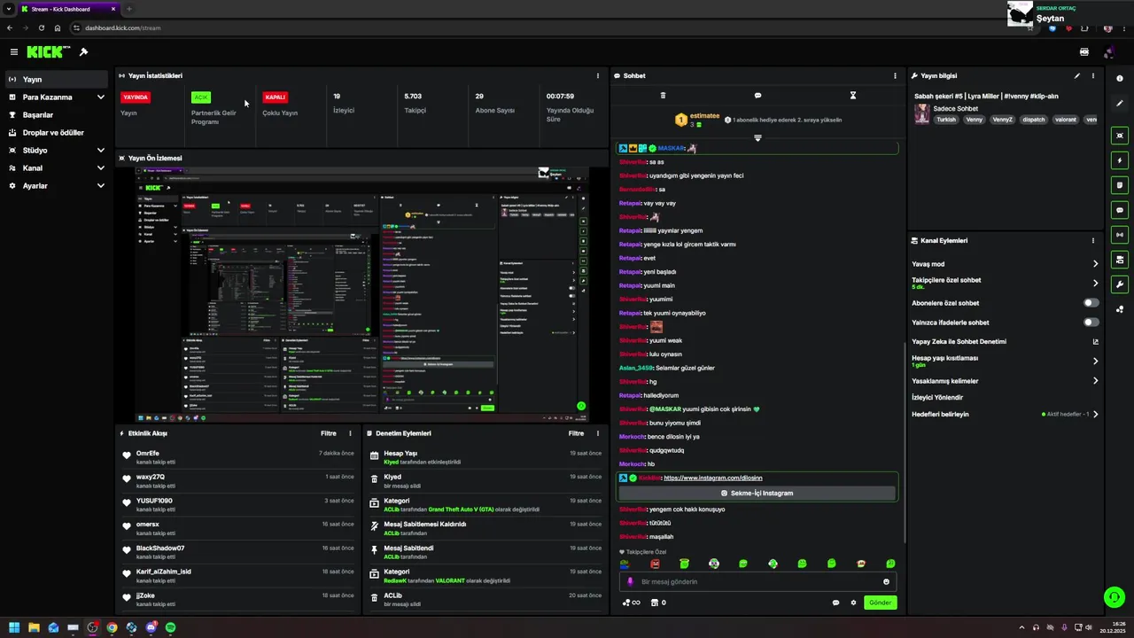The height and width of the screenshot is (638, 1134).
Task: Open the Etkinlik Akışı panel three-dot menu
Action: [x=350, y=434]
